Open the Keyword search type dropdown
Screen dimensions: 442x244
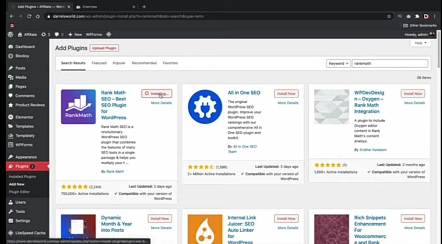[x=338, y=63]
